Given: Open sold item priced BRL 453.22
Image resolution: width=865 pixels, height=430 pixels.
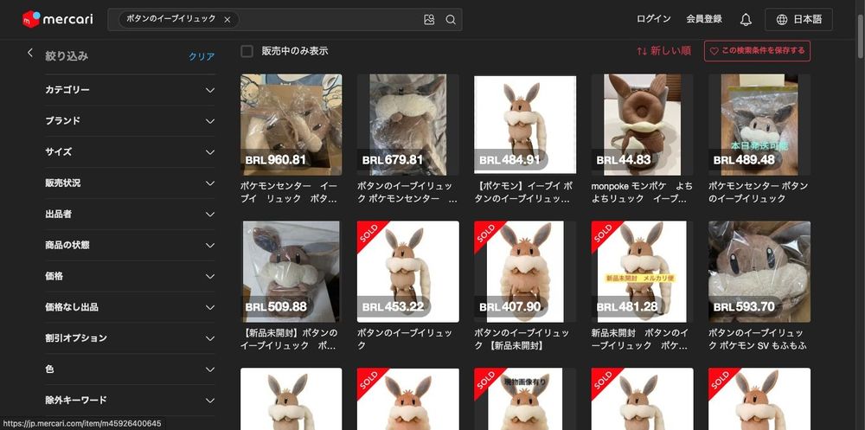Looking at the screenshot, I should click(408, 272).
